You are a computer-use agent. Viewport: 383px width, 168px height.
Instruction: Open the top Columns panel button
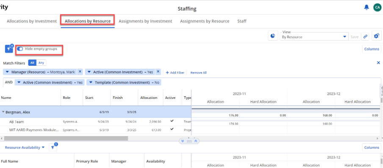tap(372, 49)
